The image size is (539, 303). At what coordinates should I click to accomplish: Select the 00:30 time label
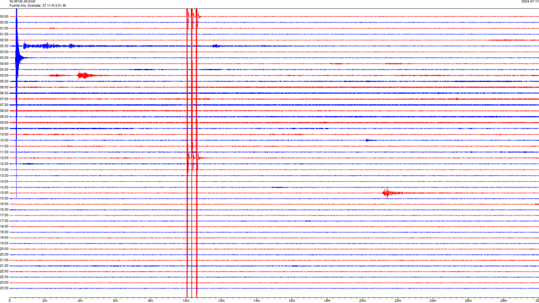click(4, 22)
